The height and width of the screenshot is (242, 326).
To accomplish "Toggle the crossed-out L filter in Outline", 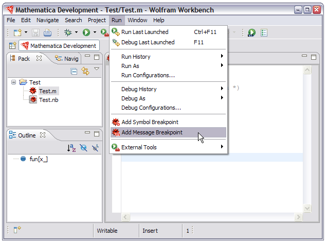I will click(x=96, y=148).
